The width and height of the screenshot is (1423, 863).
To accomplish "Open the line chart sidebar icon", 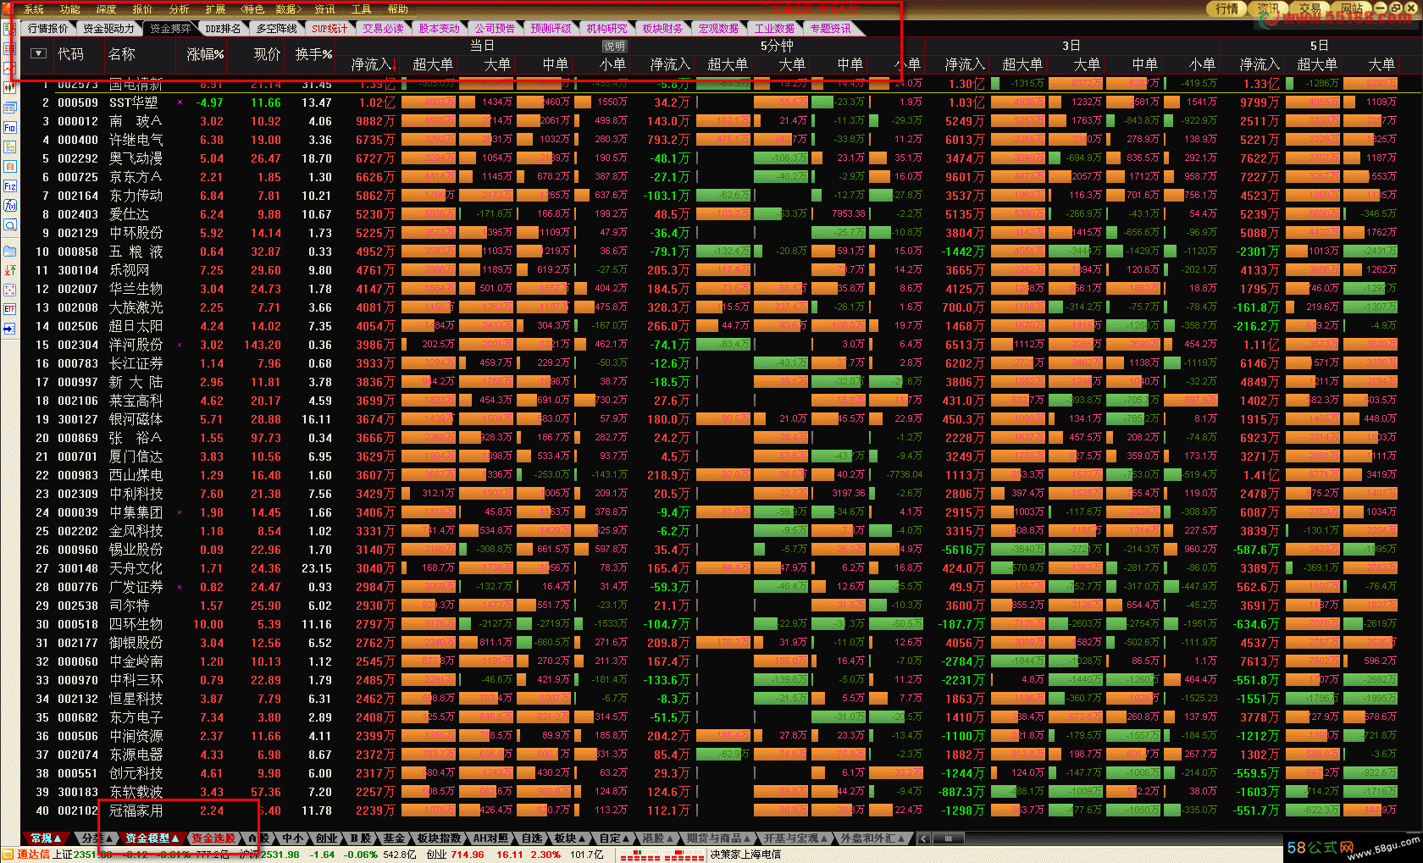I will 9,68.
